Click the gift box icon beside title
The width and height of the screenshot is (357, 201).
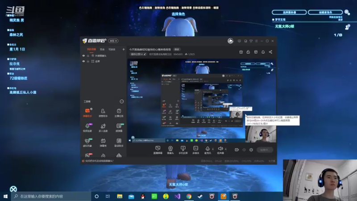[x=241, y=52]
